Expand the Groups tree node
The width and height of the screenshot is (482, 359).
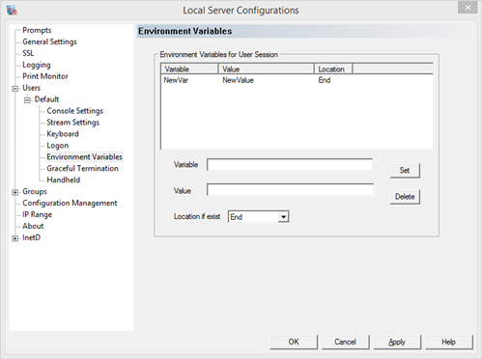click(15, 192)
